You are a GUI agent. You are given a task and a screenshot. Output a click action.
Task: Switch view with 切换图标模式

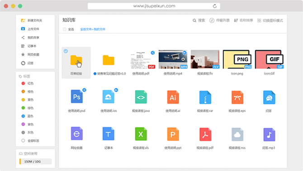coord(270,20)
